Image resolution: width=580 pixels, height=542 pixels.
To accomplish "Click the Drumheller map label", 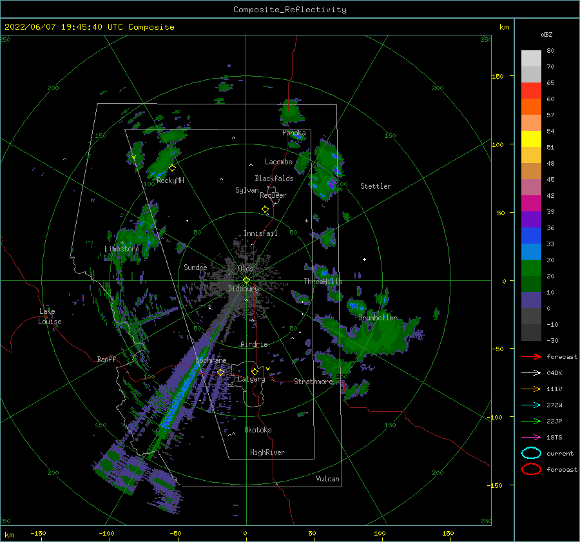I will pyautogui.click(x=378, y=318).
